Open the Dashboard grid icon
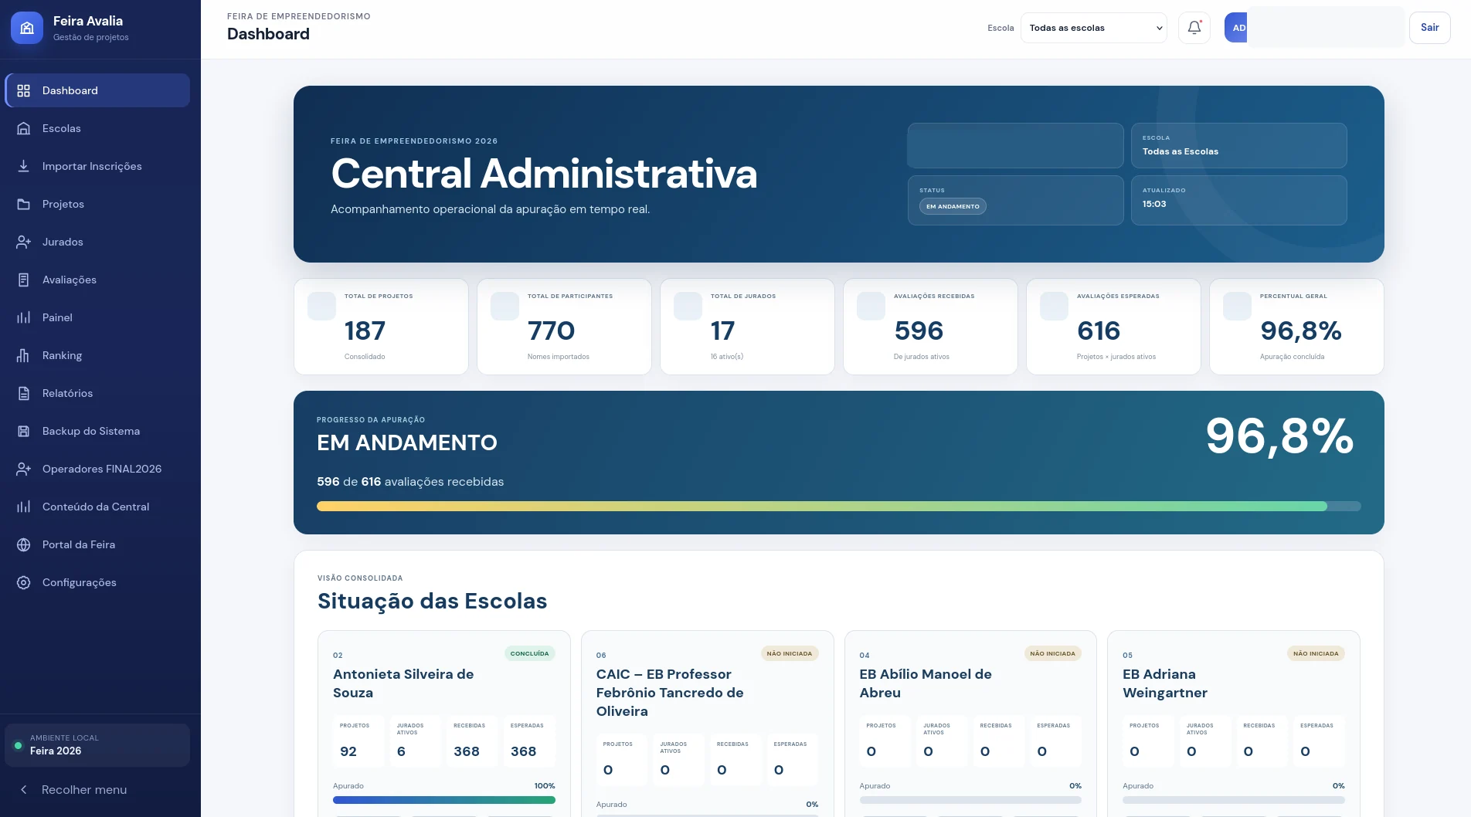Image resolution: width=1471 pixels, height=817 pixels. click(x=24, y=90)
